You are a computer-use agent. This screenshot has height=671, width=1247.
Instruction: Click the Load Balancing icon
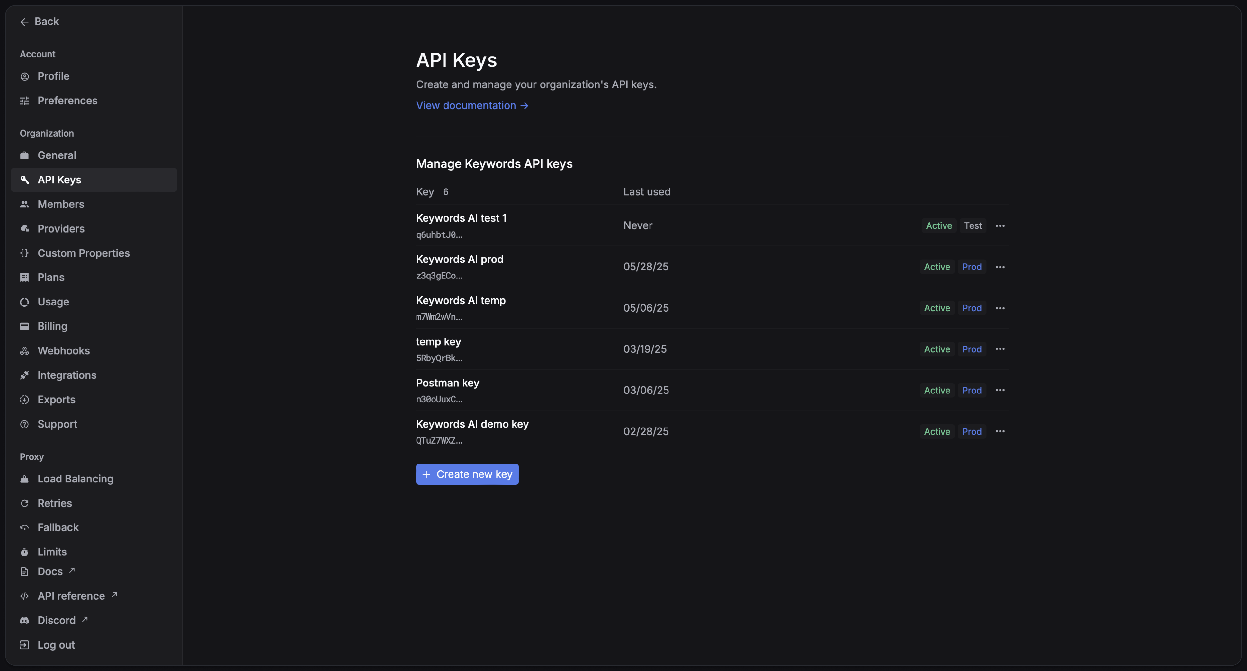(24, 479)
